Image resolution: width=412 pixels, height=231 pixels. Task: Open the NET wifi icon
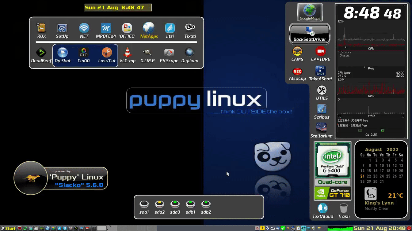coord(84,31)
